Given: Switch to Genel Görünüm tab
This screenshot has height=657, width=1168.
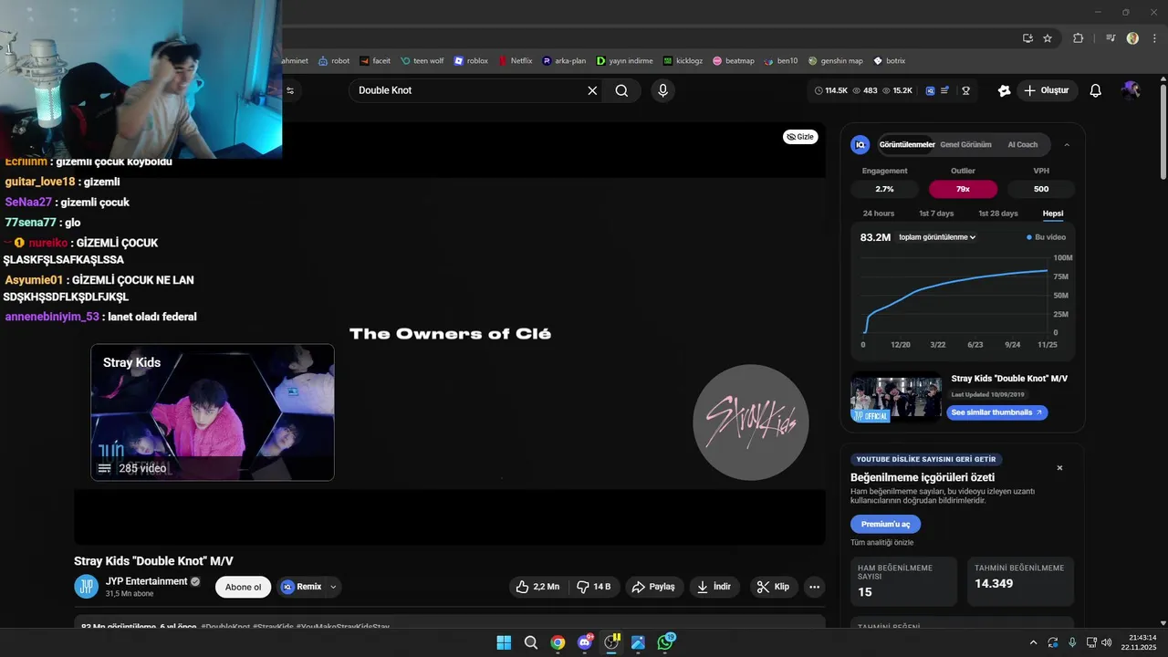Looking at the screenshot, I should pos(965,144).
